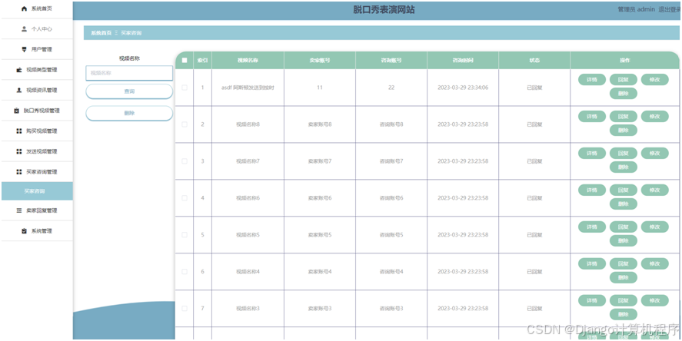Click cell 卖家账号8
This screenshot has width=682, height=341.
(x=320, y=124)
